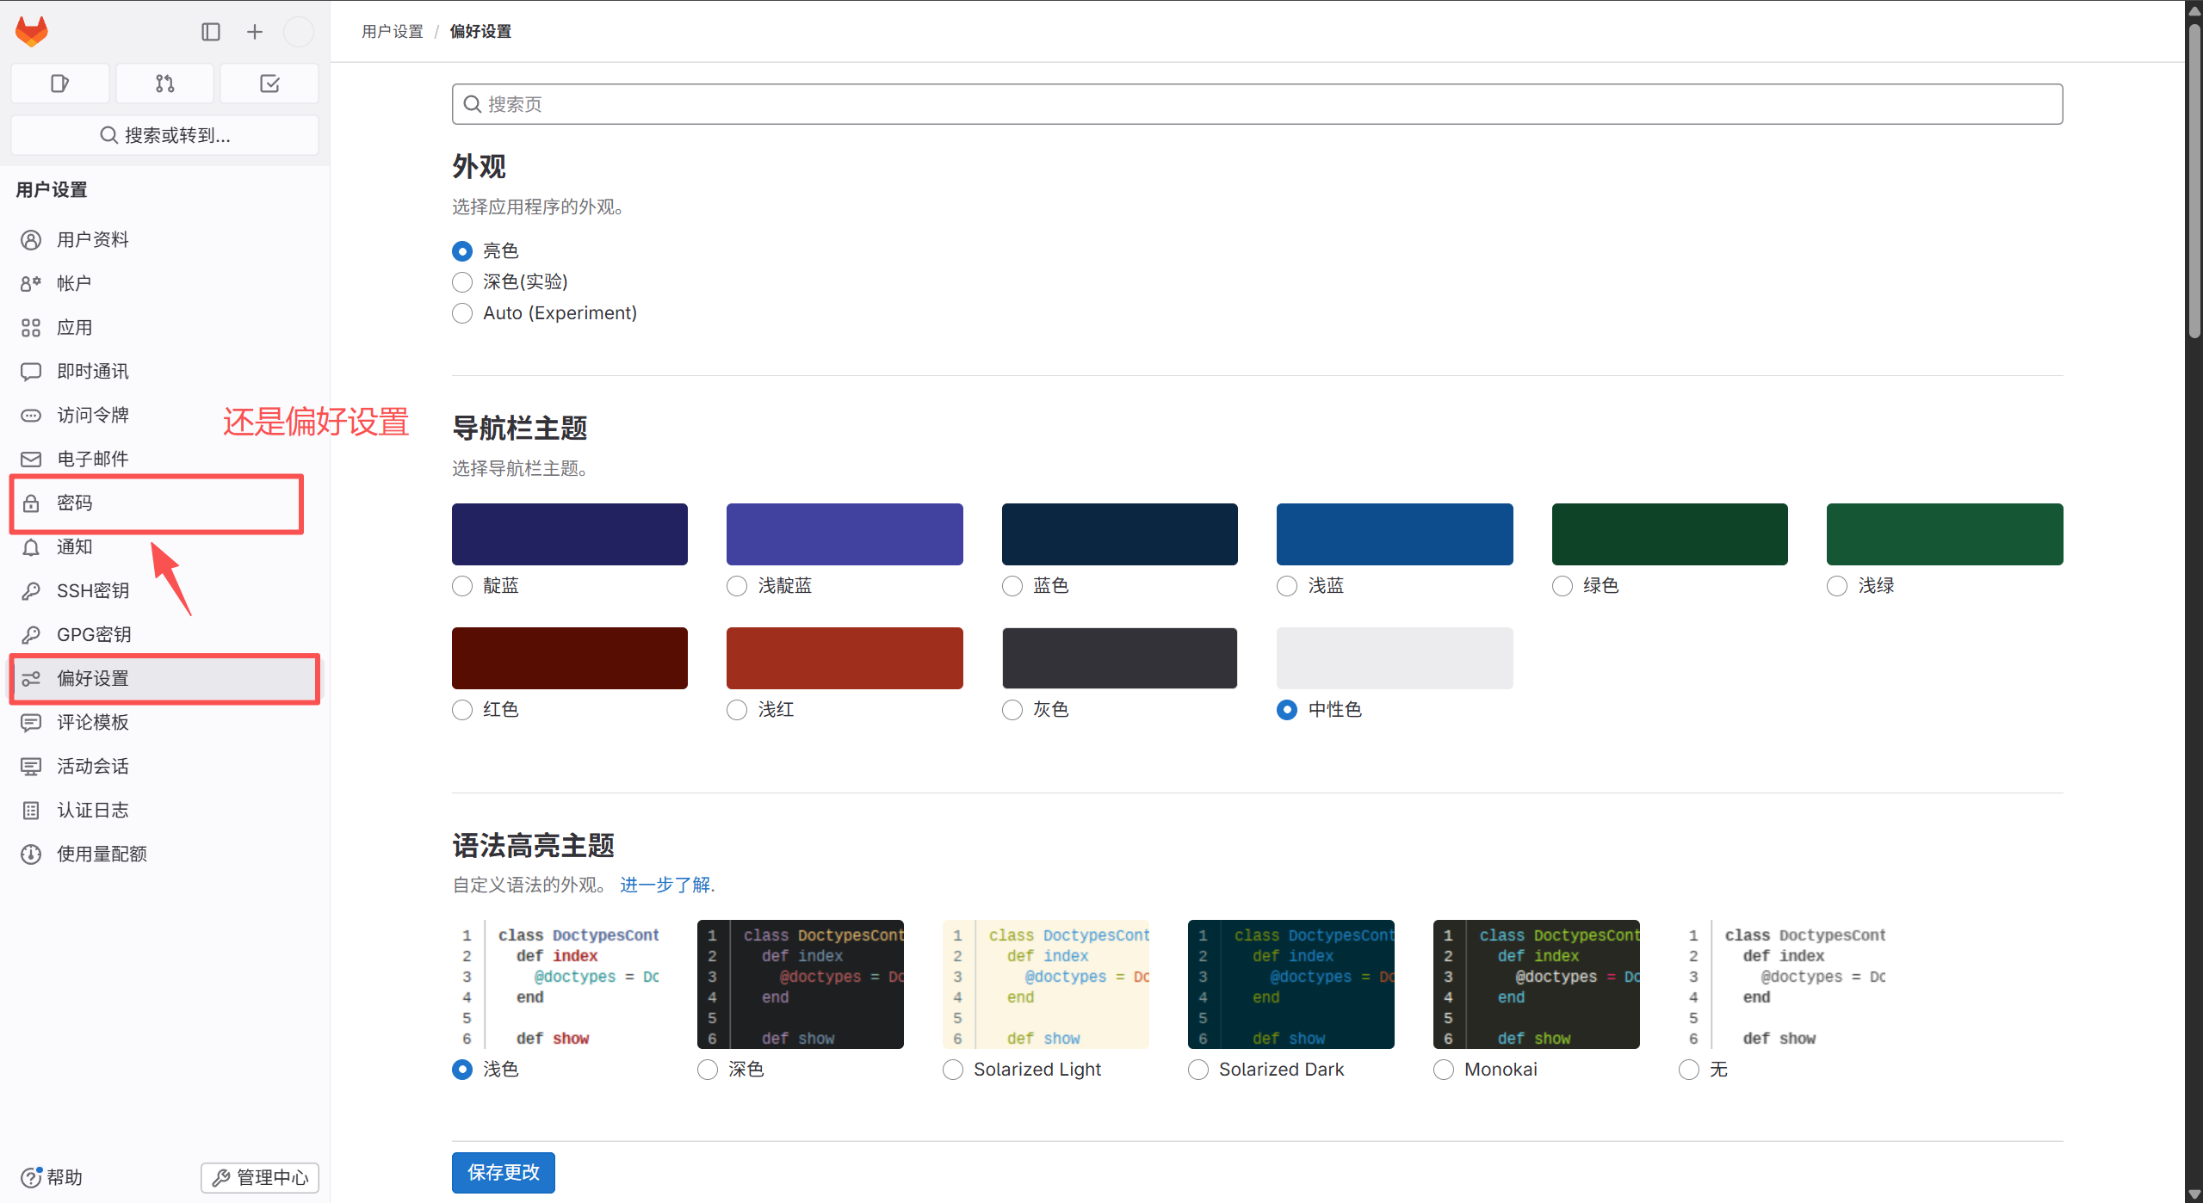This screenshot has height=1203, width=2203.
Task: Open 搜索或转到 search box in sidebar
Action: point(164,135)
